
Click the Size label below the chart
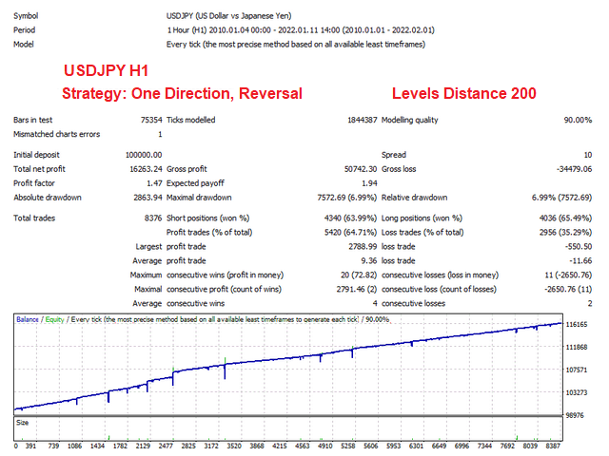(x=24, y=420)
